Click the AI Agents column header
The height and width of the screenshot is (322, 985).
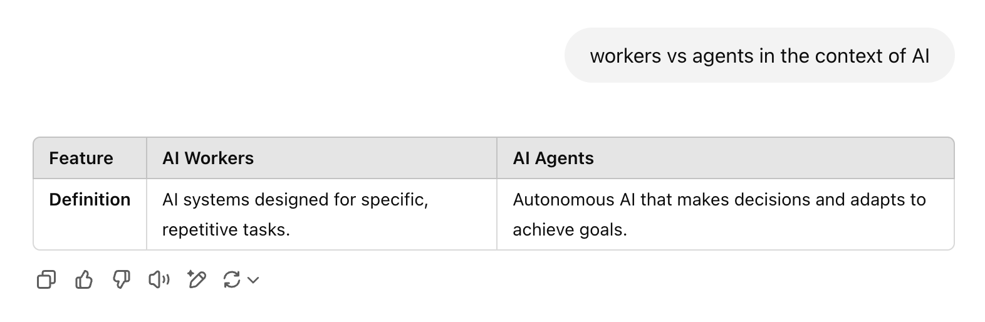[x=553, y=158]
